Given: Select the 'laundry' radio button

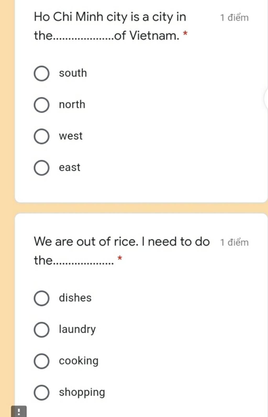Looking at the screenshot, I should [x=41, y=330].
